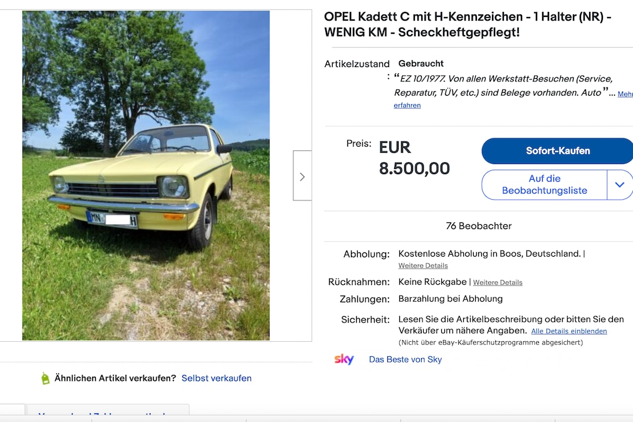This screenshot has width=633, height=422.
Task: Click the Sky brand logo
Action: 345,359
